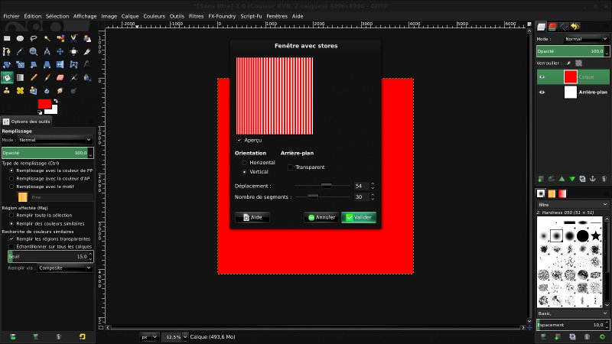This screenshot has width=612, height=344.
Task: Open the Fichier menu
Action: [11, 16]
